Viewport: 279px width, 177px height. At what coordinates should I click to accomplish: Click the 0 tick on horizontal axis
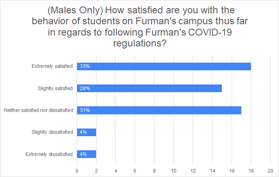pos(77,170)
